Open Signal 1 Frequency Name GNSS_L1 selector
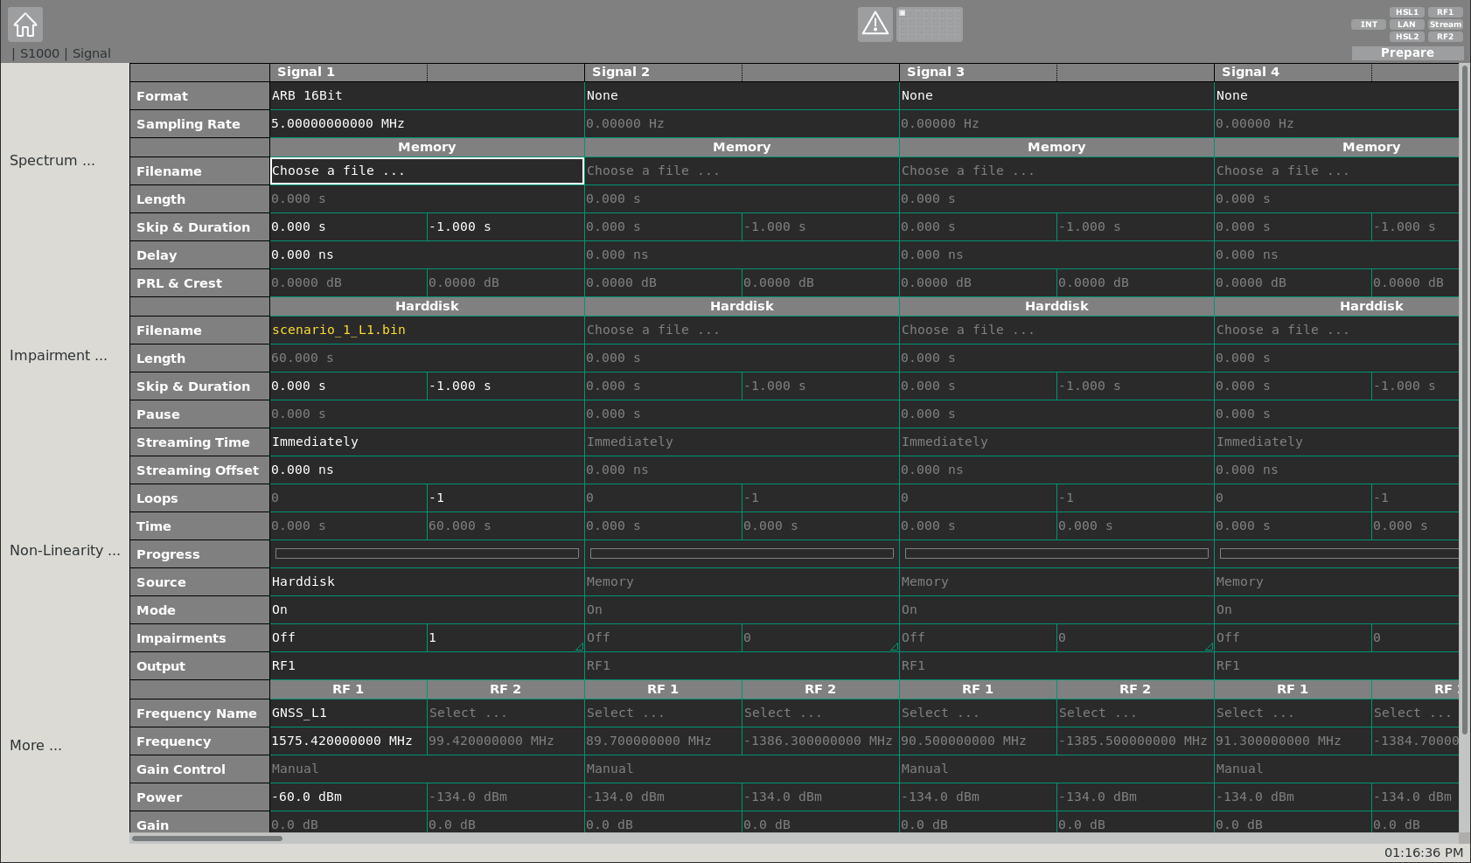Screen dimensions: 1471x863 click(348, 713)
